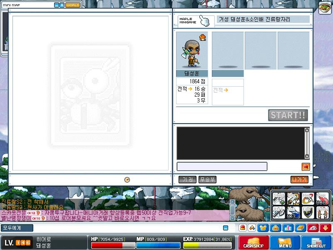The width and height of the screenshot is (333, 250).
Task: Click the red down-arrow quickslot toggle icon
Action: [326, 228]
